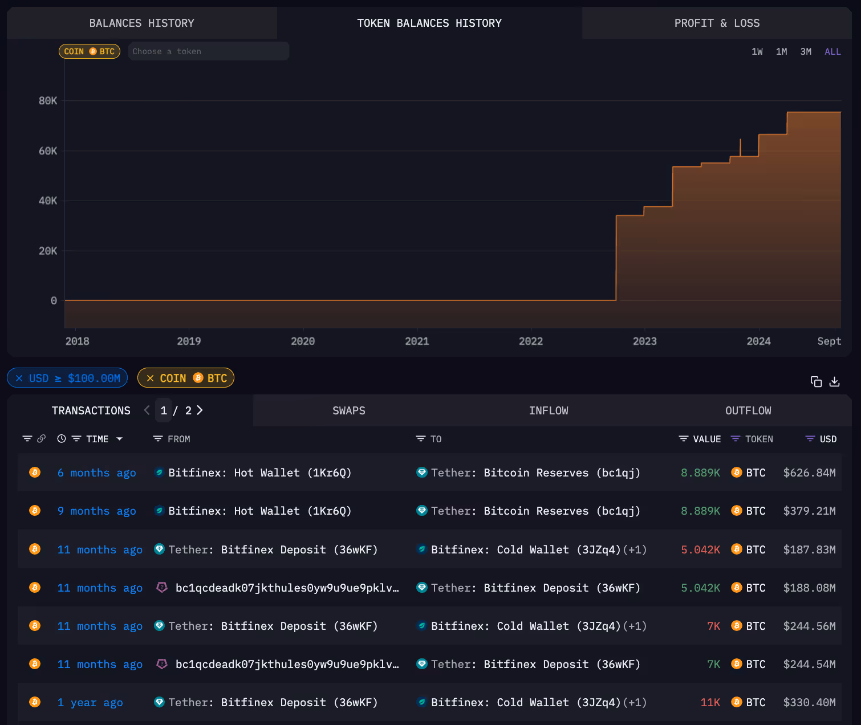Click the filter icon on FROM column

pos(157,439)
